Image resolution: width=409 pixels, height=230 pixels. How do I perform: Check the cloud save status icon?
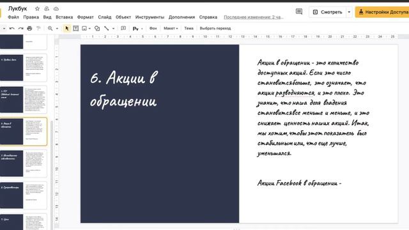pos(56,8)
